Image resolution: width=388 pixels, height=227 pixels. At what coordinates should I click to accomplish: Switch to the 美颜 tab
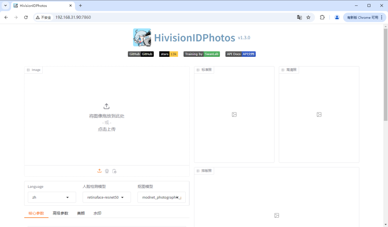81,213
